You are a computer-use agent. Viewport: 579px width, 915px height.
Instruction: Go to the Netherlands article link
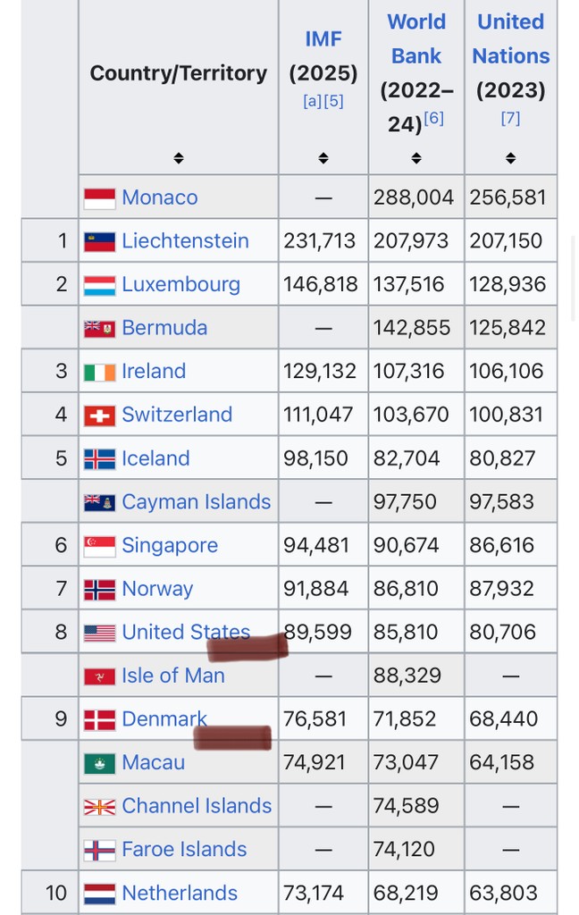[180, 893]
